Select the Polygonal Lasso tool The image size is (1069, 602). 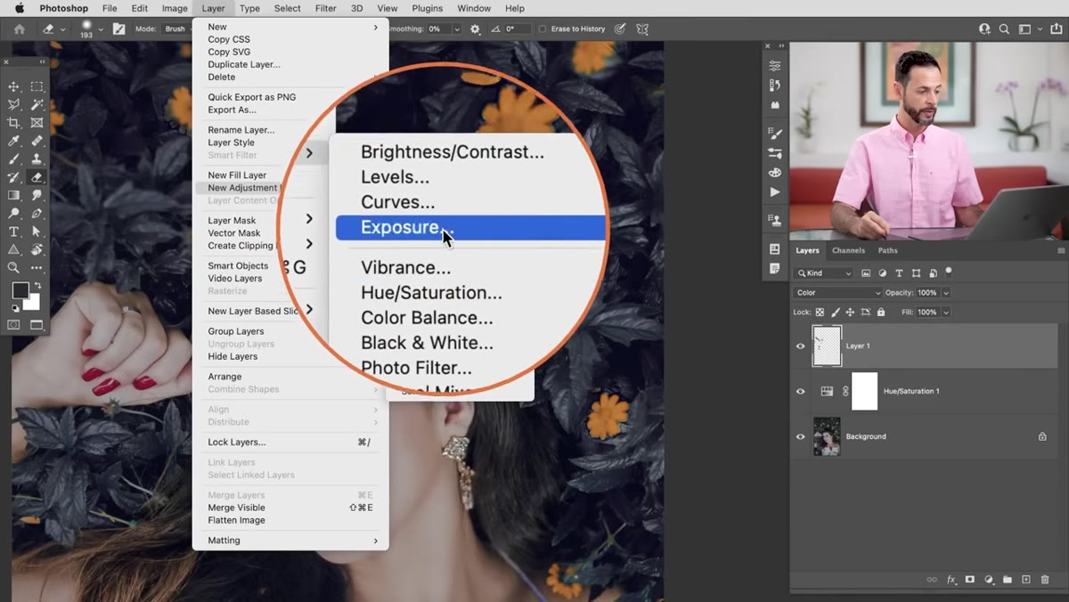[14, 105]
